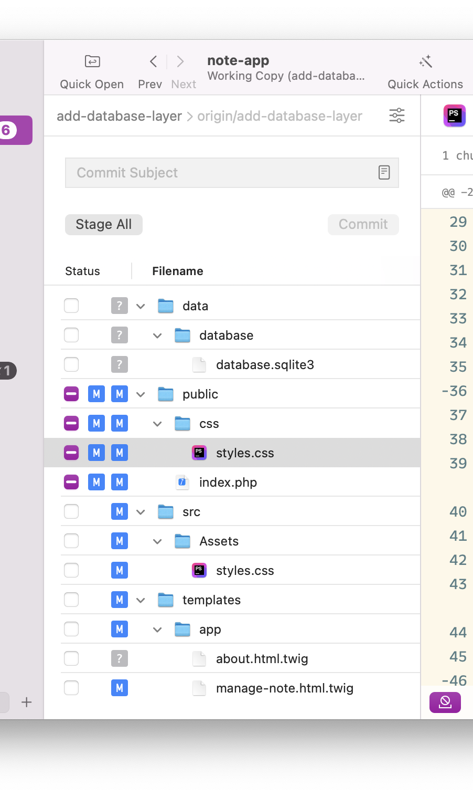Collapse the templates folder
This screenshot has height=797, width=473.
[141, 600]
